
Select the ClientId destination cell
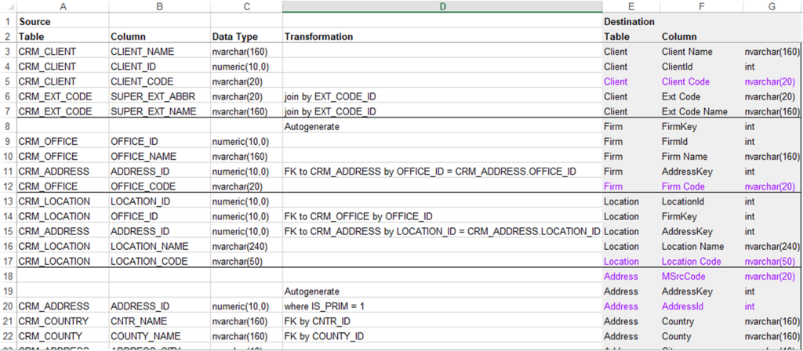point(701,67)
